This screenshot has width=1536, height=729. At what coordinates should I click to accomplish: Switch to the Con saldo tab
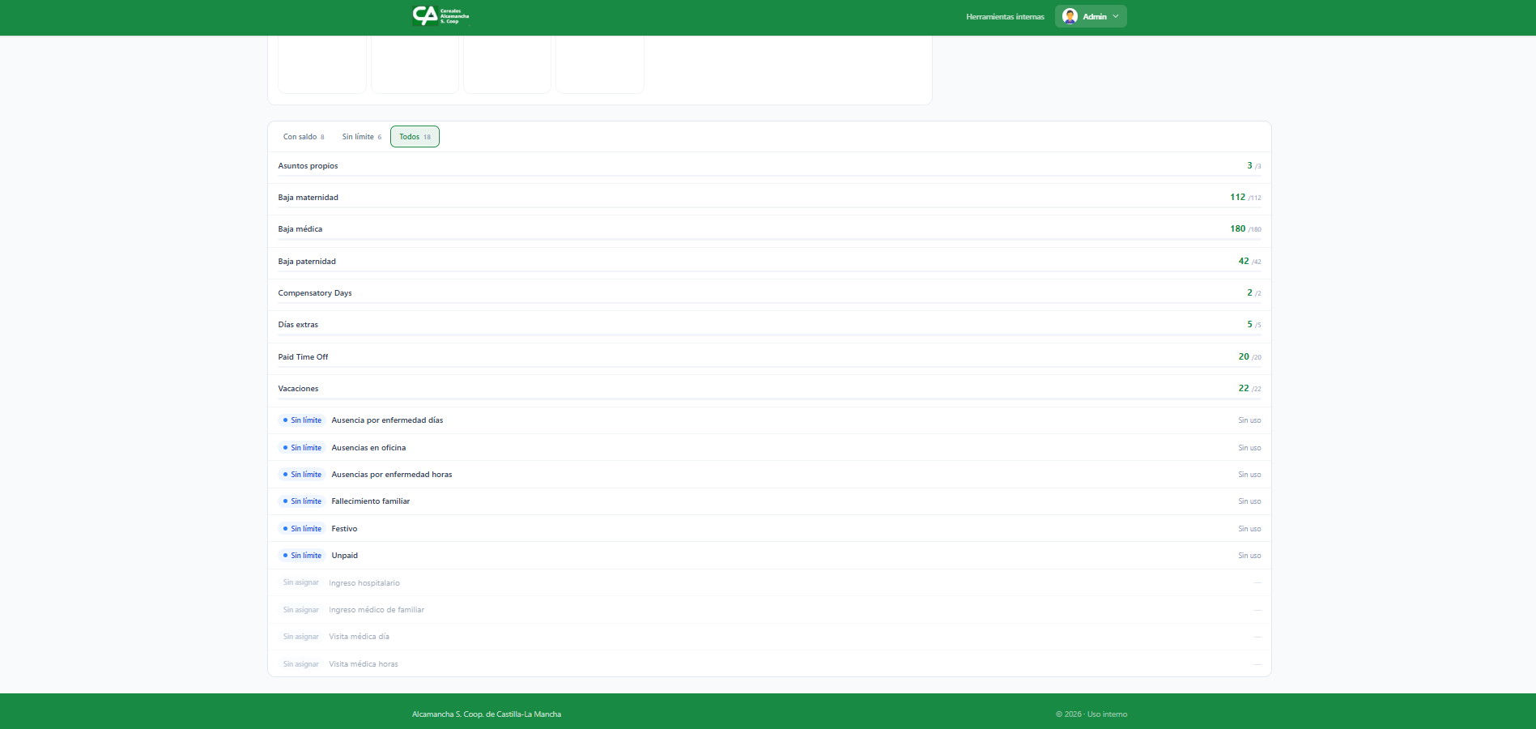(303, 137)
